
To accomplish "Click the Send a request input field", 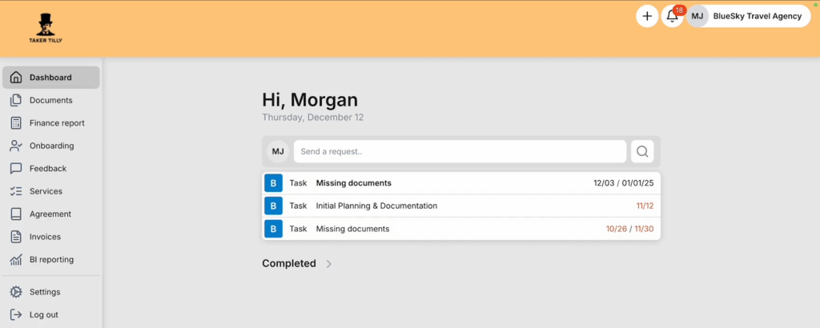I will click(x=460, y=151).
